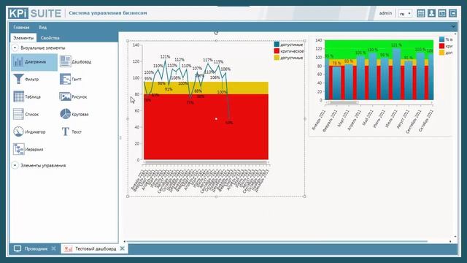This screenshot has width=467, height=263.
Task: Expand the Элементы управления section
Action: [x=15, y=165]
